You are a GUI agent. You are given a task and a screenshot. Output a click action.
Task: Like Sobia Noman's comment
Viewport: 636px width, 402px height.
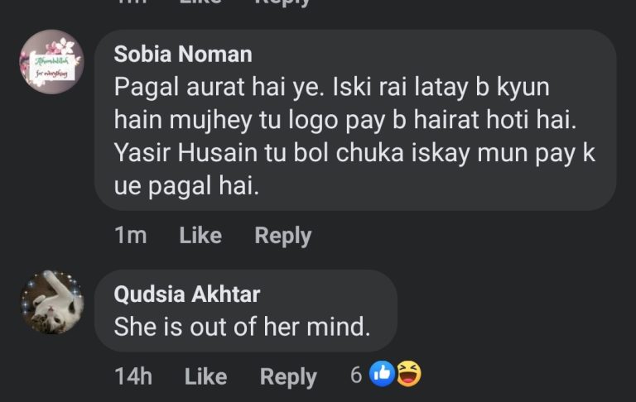point(200,236)
